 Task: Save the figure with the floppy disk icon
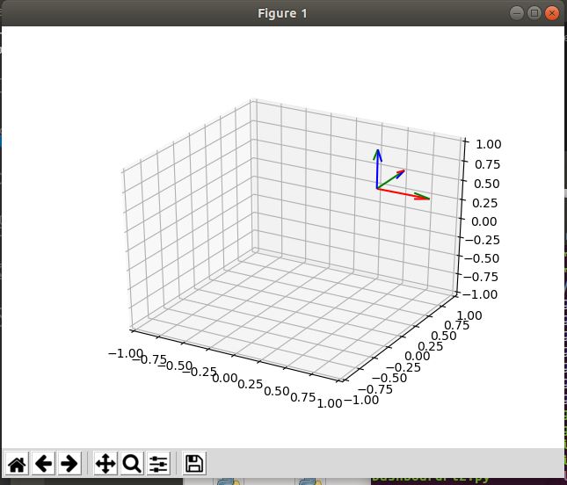pyautogui.click(x=194, y=463)
